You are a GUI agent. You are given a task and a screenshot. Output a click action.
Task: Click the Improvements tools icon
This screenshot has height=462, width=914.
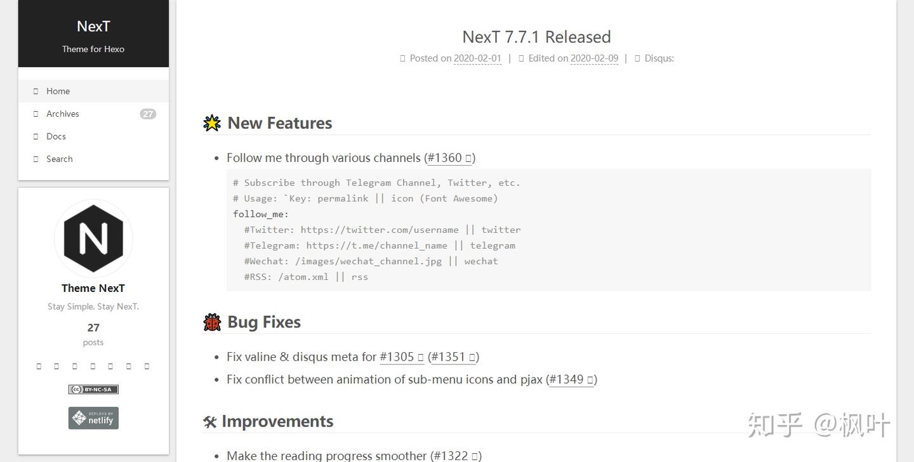[x=210, y=422]
